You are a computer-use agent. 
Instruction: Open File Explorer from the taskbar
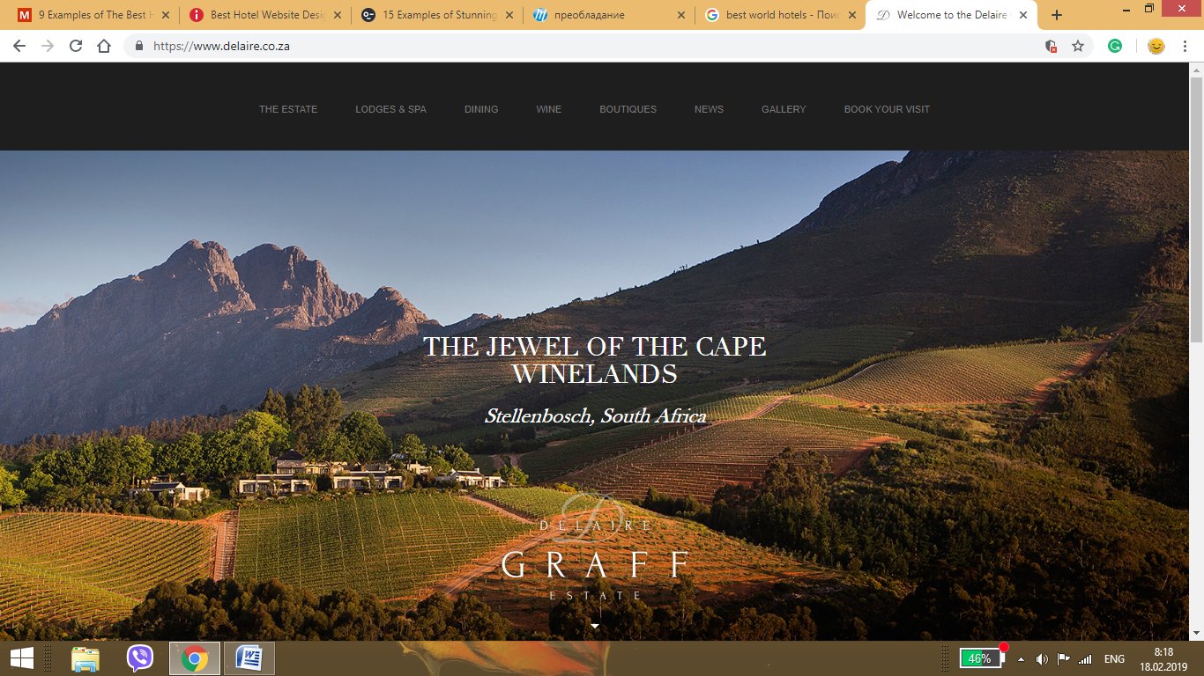click(x=85, y=658)
